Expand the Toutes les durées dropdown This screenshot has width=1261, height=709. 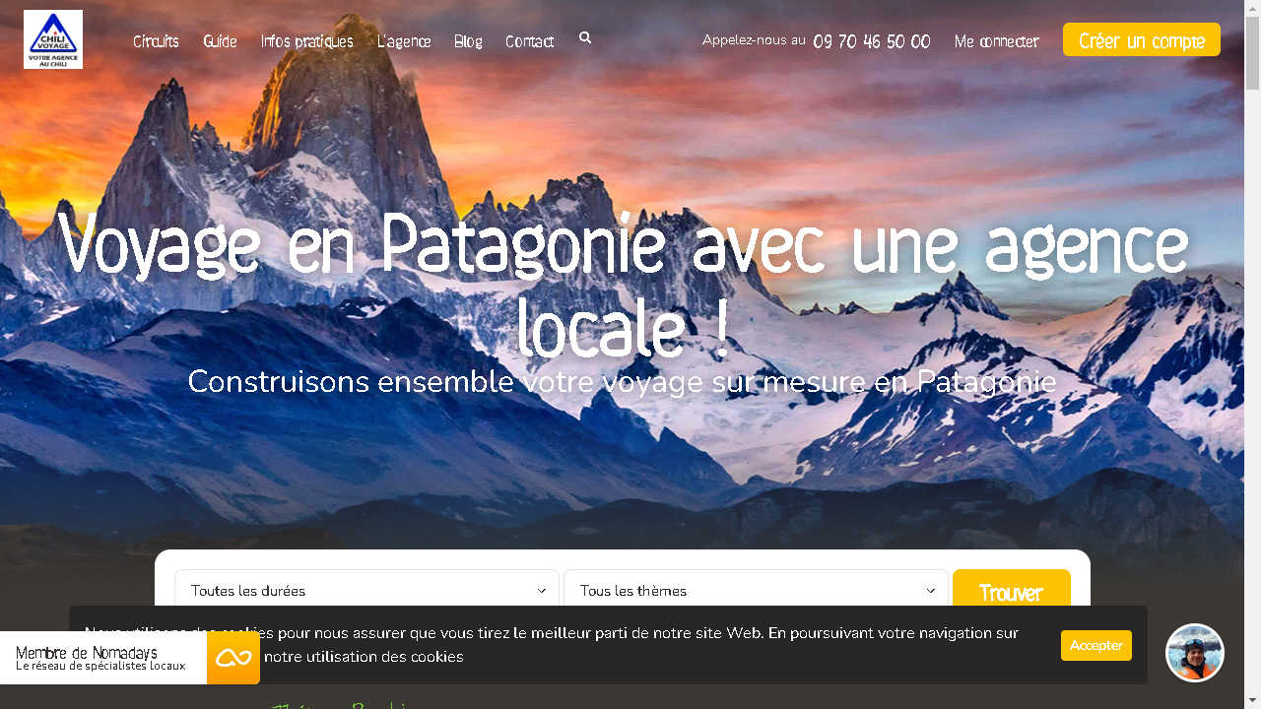point(366,590)
